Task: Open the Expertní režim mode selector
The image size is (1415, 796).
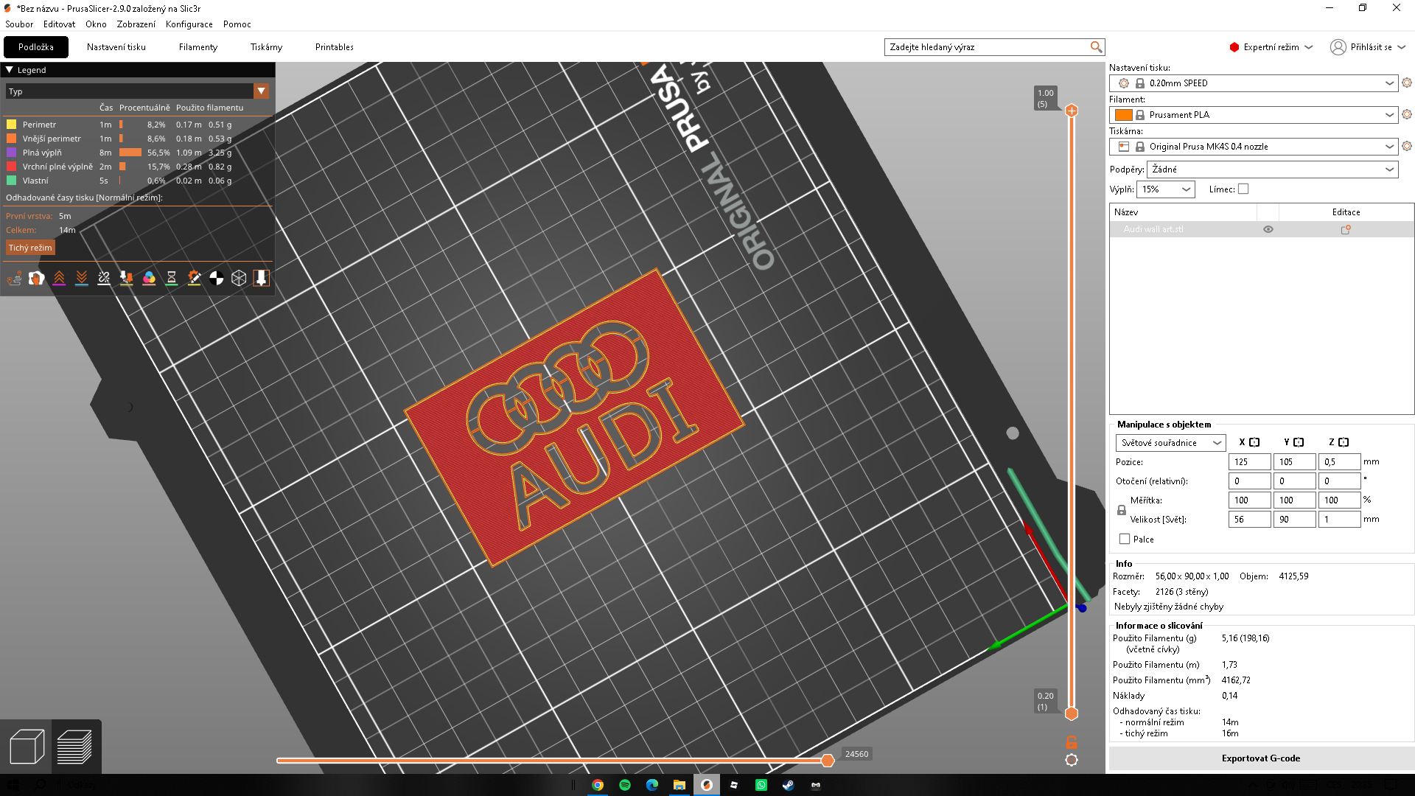Action: coord(1271,47)
